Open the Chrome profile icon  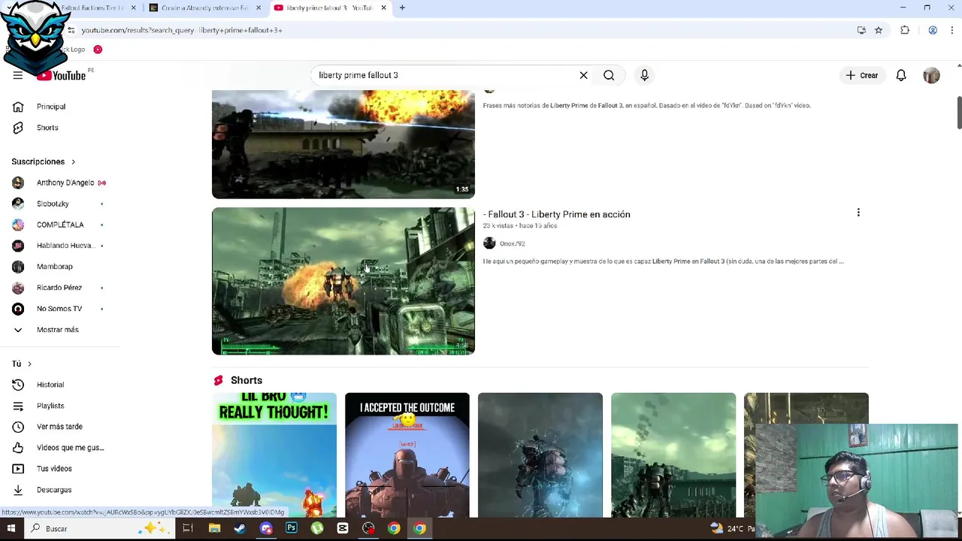933,30
